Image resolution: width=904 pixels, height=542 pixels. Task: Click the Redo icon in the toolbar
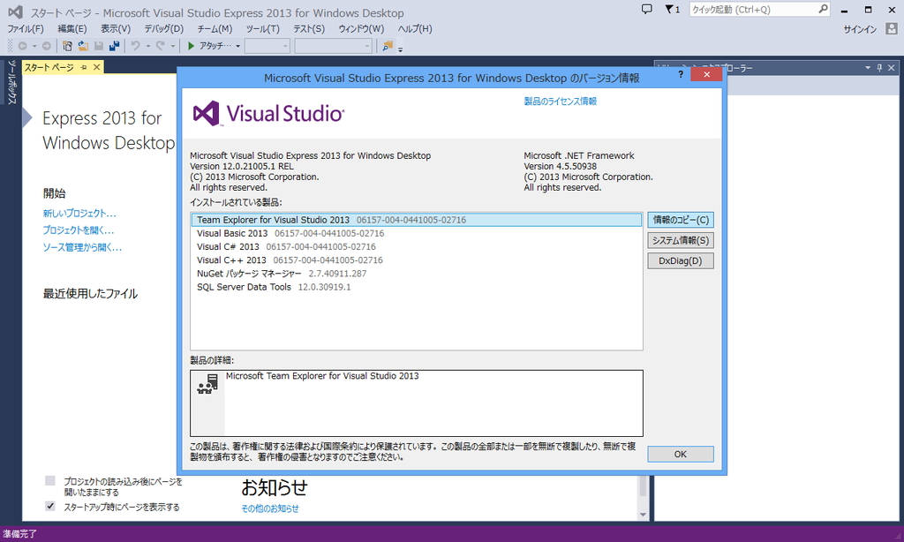(161, 46)
